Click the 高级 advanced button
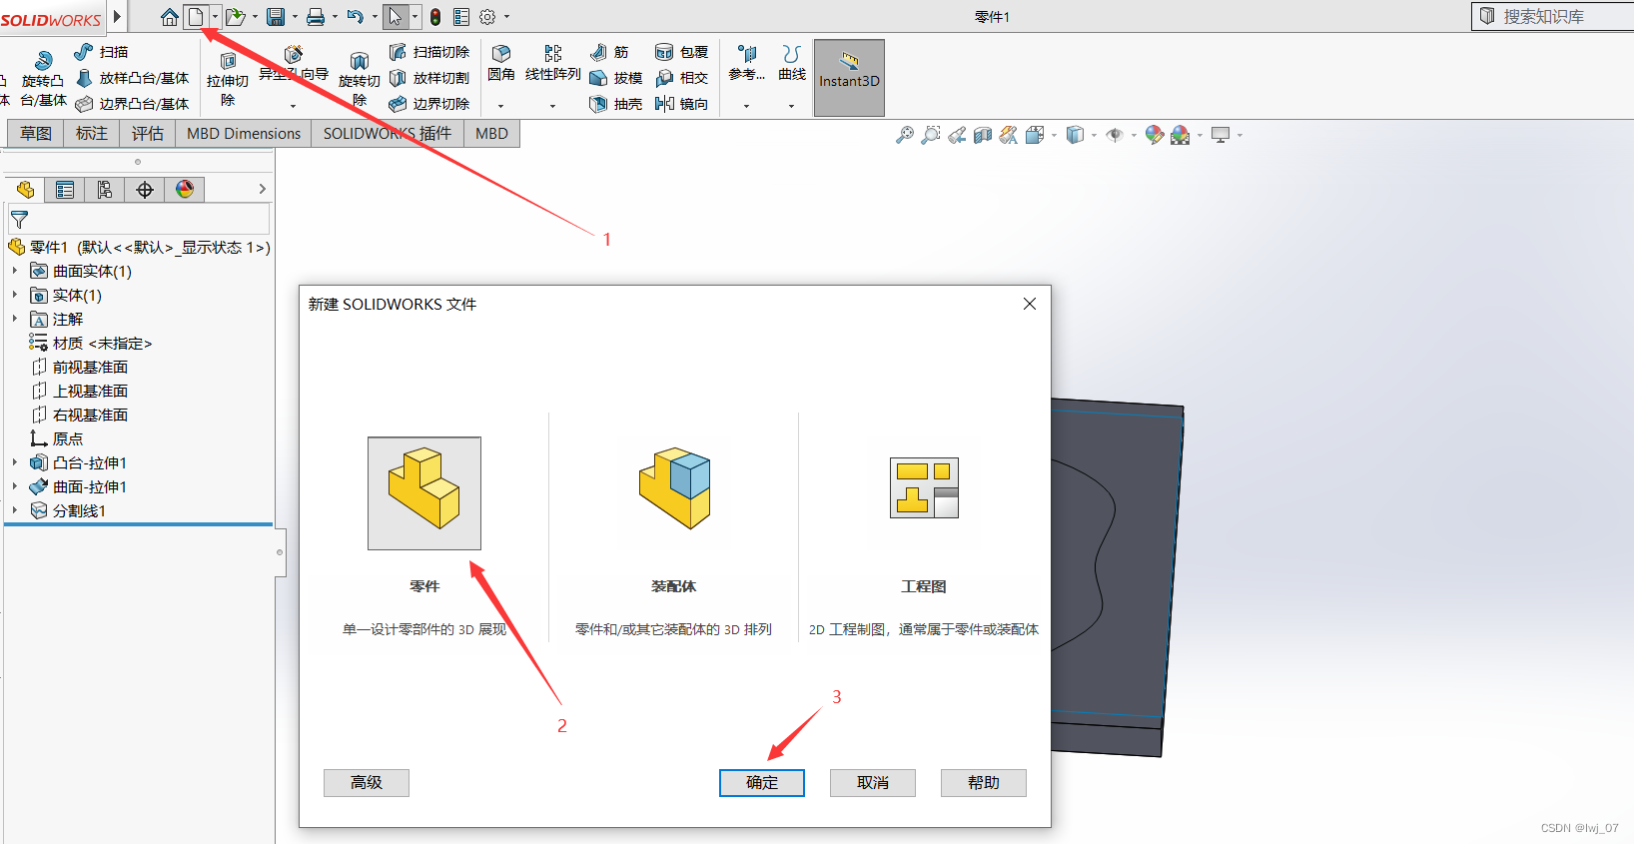1634x844 pixels. 367,783
